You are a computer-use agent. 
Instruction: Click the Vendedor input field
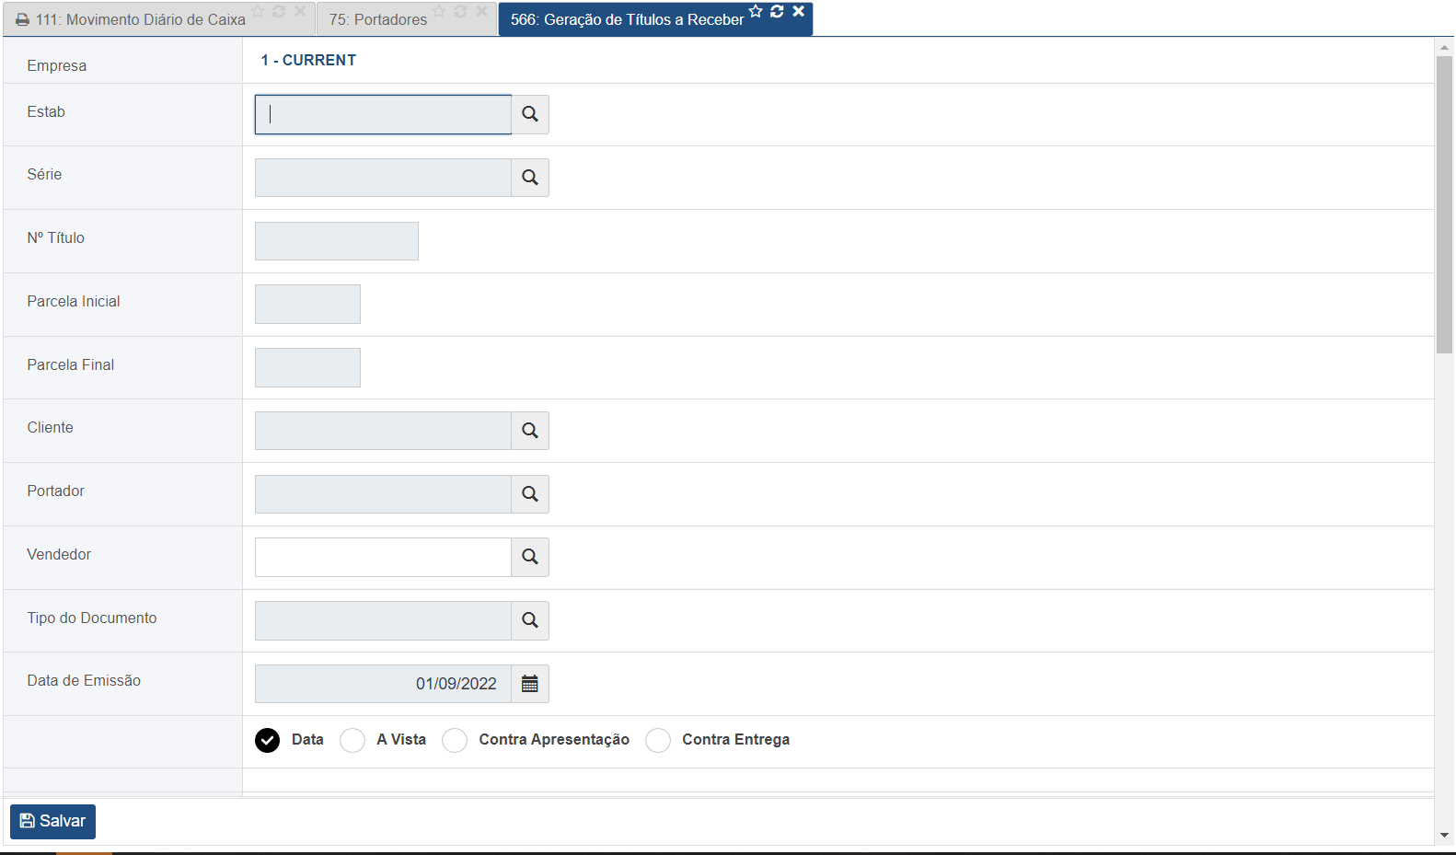pos(383,557)
